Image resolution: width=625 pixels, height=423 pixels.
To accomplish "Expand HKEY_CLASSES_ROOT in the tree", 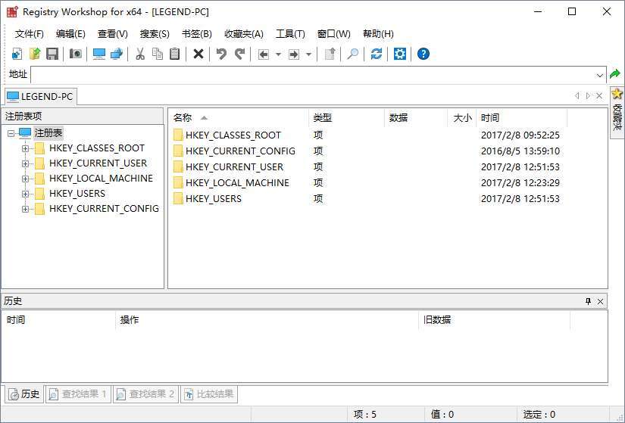I will (25, 148).
